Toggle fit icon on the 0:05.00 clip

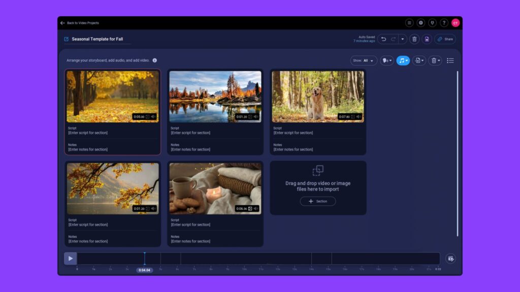[148, 117]
